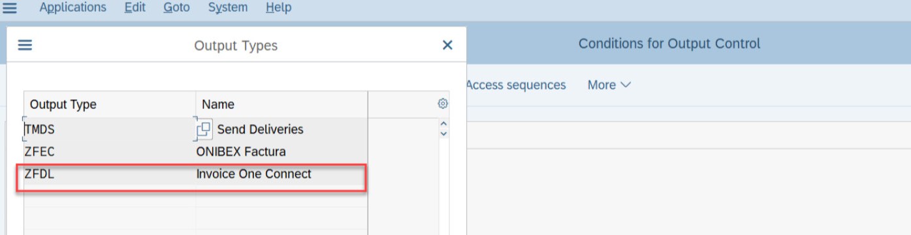This screenshot has width=911, height=235.
Task: Click the TMDS output type field
Action: tap(110, 129)
